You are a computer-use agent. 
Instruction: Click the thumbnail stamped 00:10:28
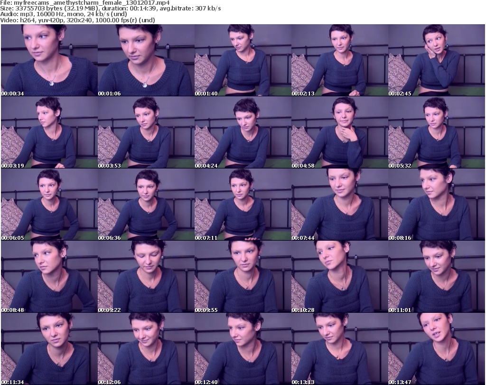pyautogui.click(x=340, y=277)
